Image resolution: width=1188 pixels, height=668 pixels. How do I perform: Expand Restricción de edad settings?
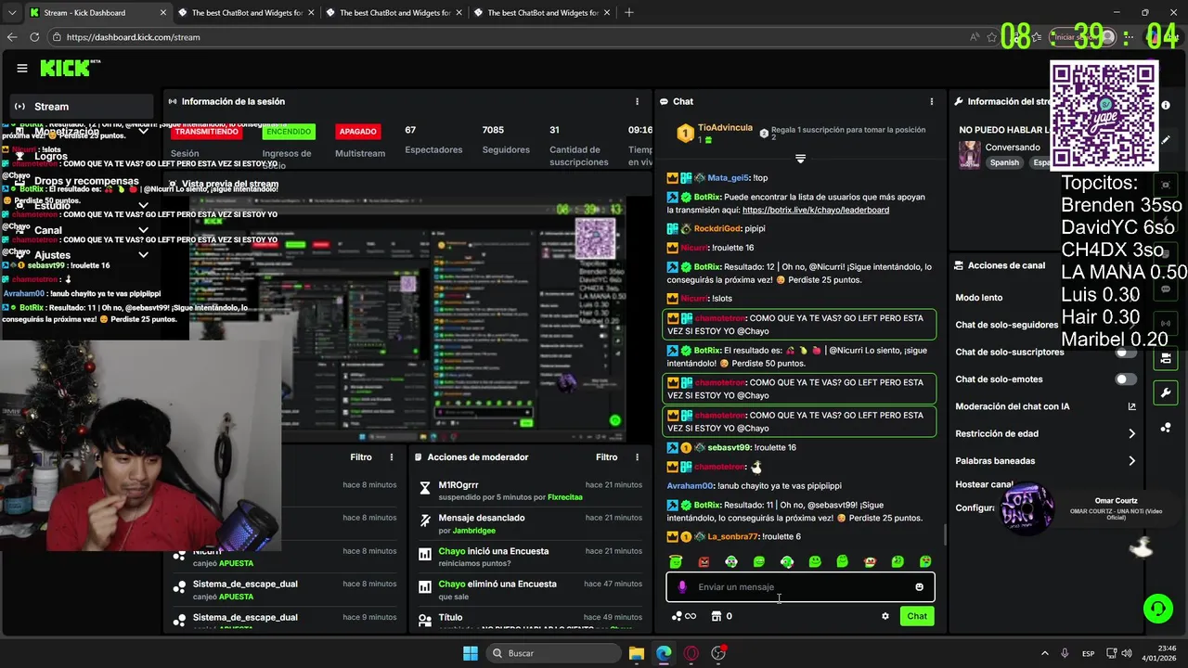coord(1131,433)
